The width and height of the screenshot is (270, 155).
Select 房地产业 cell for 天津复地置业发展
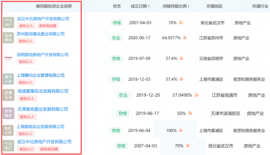[255, 113]
